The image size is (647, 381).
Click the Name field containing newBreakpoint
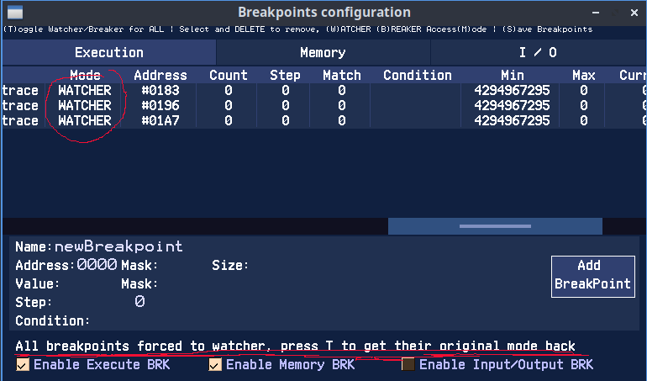point(118,246)
